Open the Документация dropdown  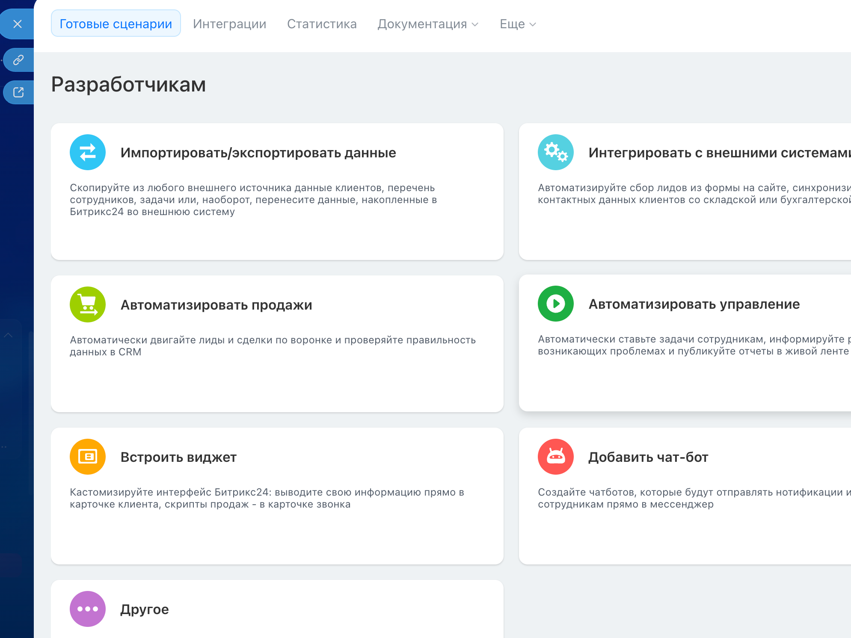click(x=422, y=24)
